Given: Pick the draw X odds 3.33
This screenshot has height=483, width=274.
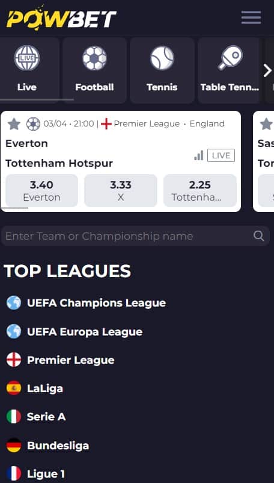Looking at the screenshot, I should 121,190.
